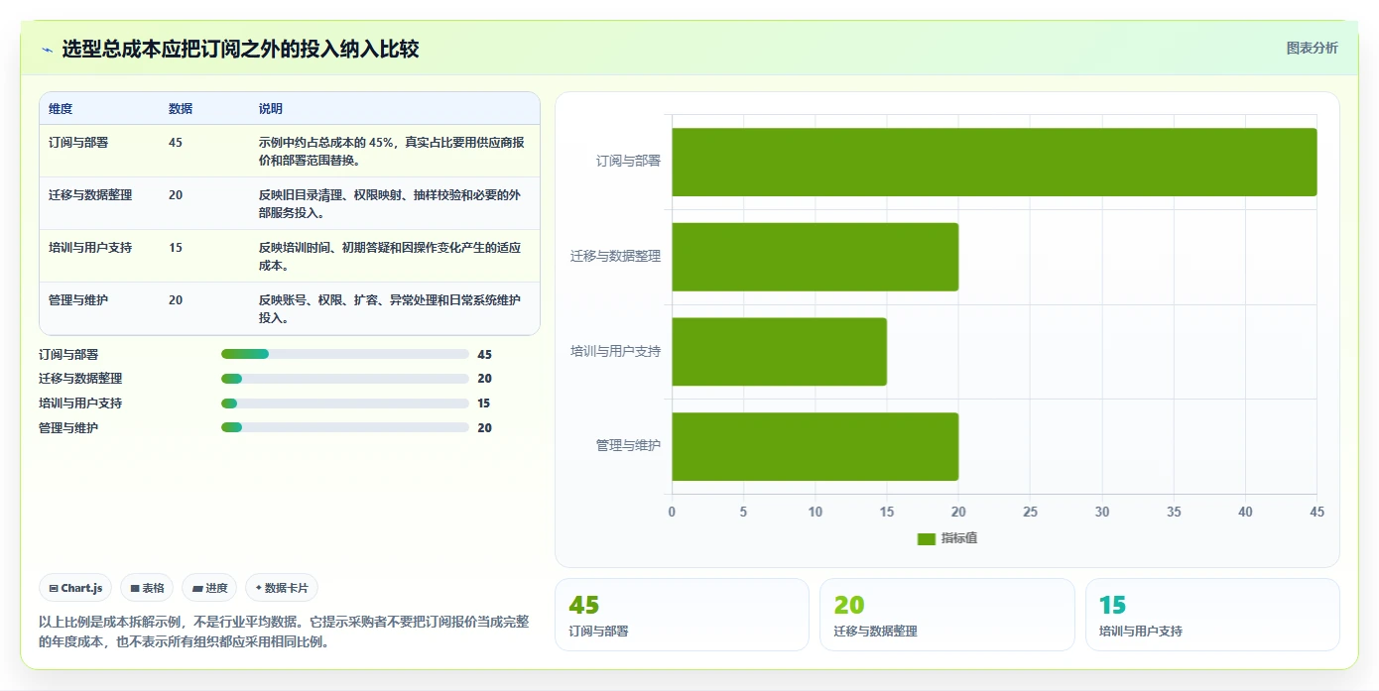Click the 表格 chip
The width and height of the screenshot is (1379, 691).
pos(147,588)
